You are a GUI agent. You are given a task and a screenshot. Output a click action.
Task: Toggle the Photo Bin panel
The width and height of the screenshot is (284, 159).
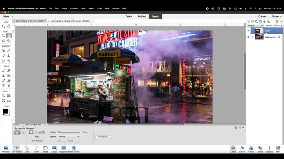point(6,149)
